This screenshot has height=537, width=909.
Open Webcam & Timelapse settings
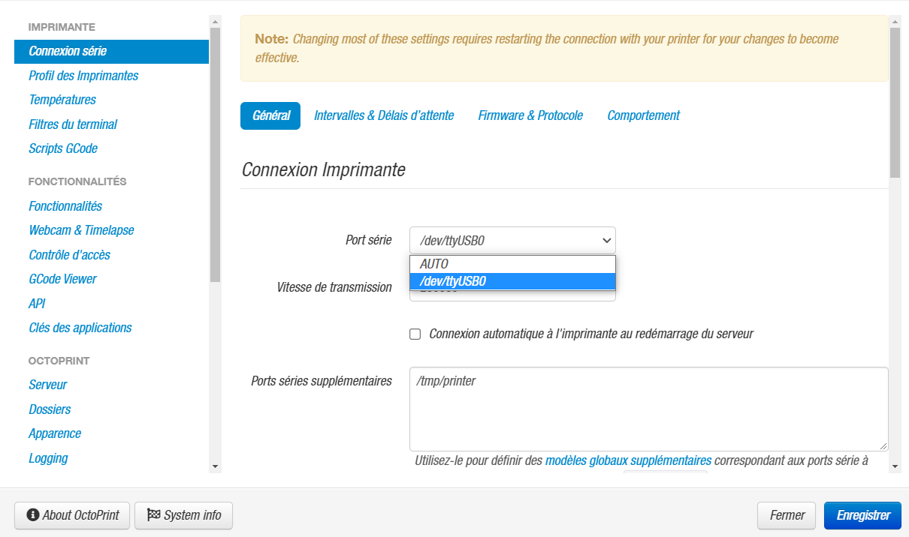click(81, 230)
